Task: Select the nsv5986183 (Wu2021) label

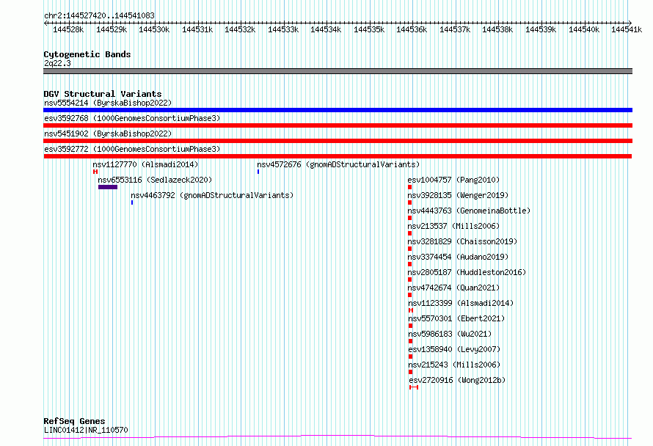Action: pyautogui.click(x=450, y=334)
